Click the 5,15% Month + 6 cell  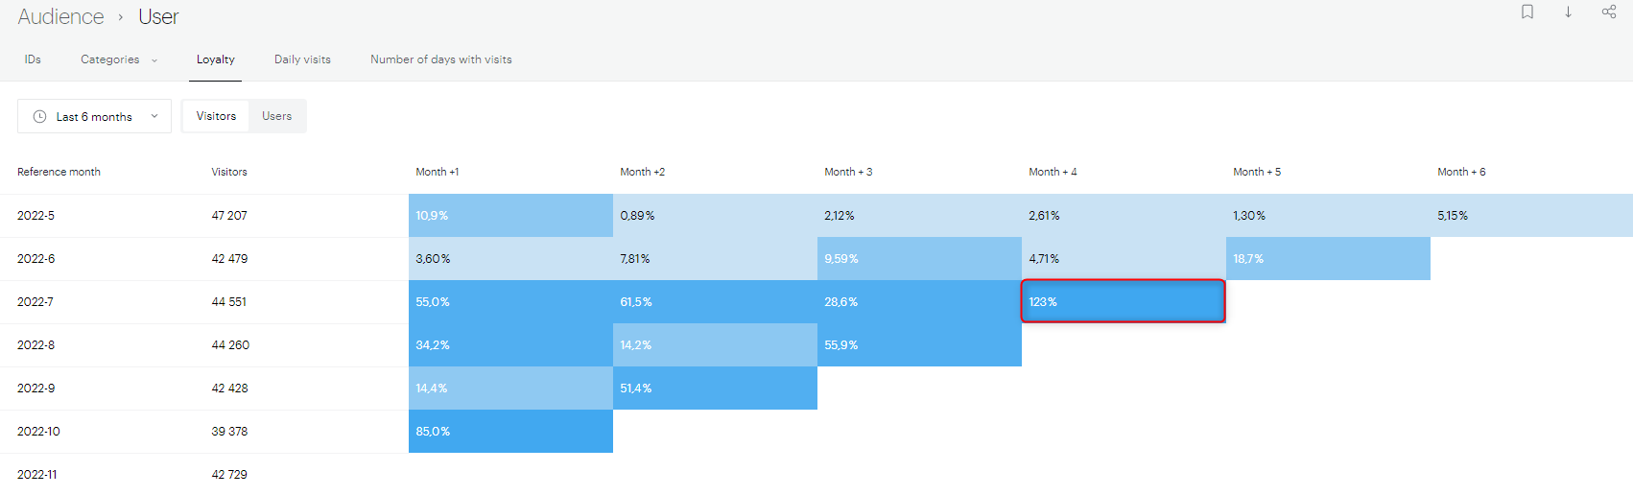pyautogui.click(x=1532, y=216)
